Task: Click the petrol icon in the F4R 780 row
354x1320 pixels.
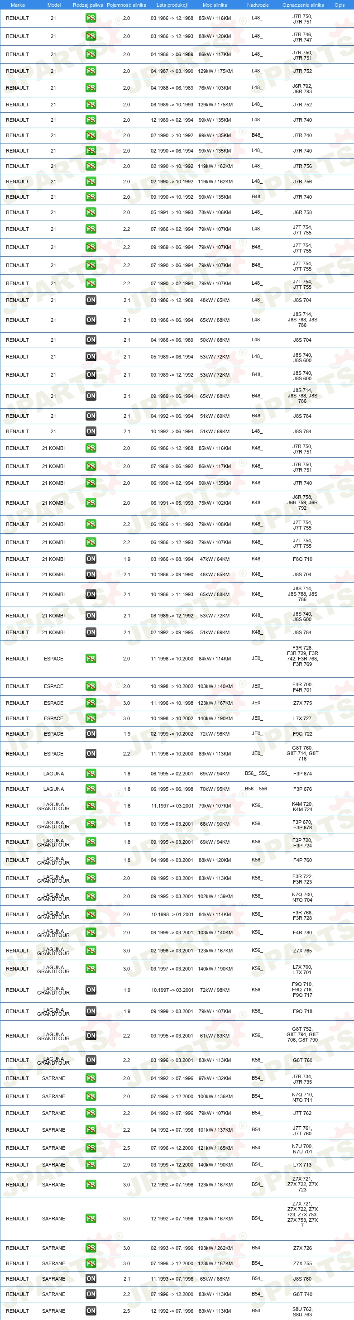Action: coord(91,933)
